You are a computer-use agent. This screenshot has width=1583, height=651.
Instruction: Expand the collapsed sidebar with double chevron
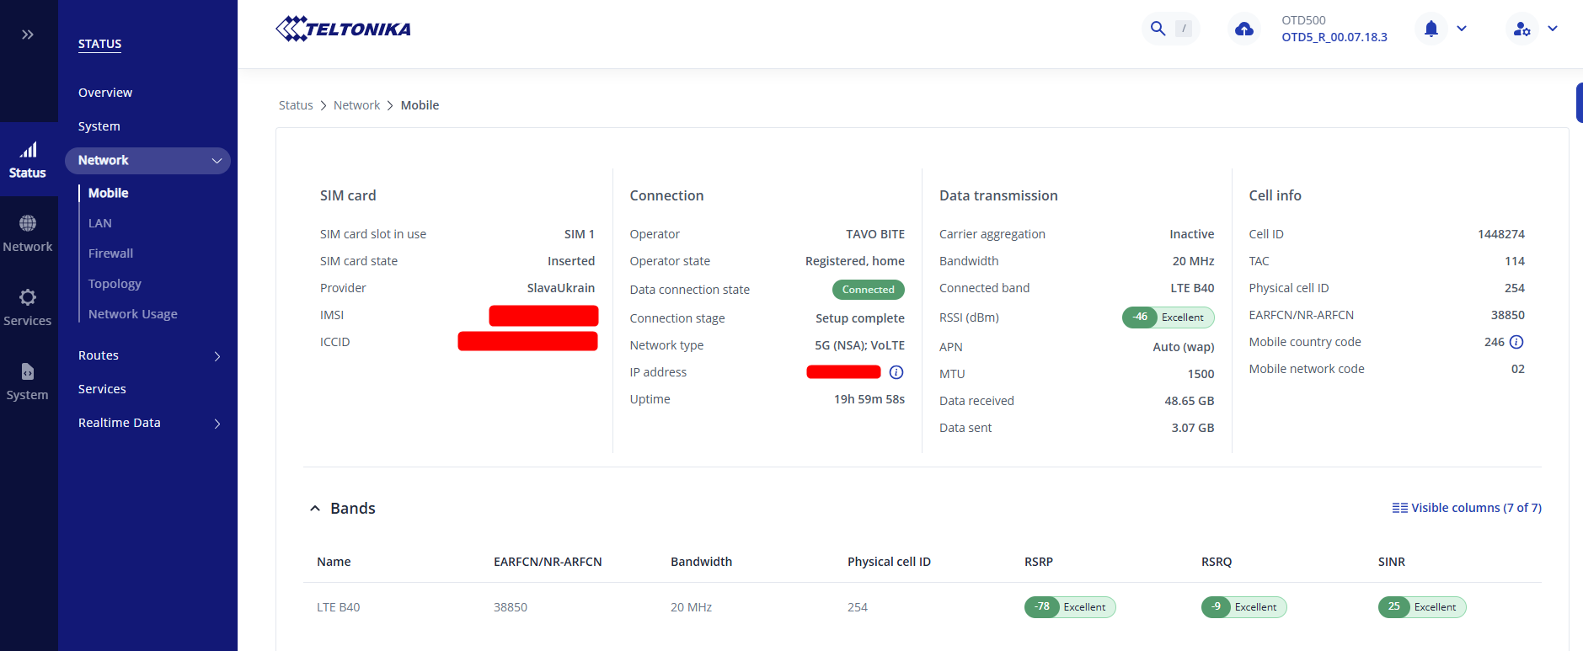pos(28,35)
